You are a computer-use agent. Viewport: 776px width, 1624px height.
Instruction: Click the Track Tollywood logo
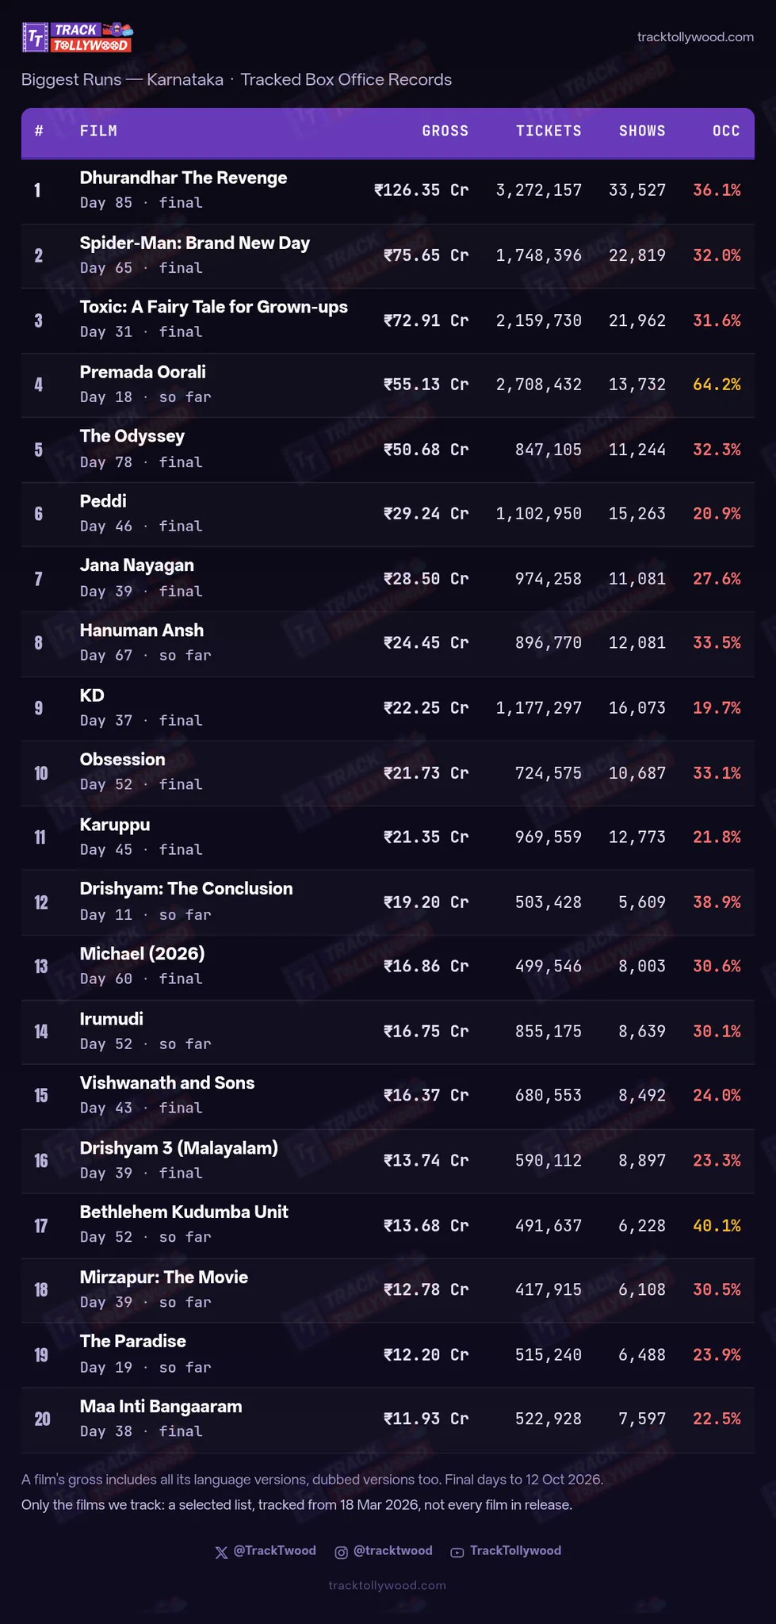(x=77, y=36)
